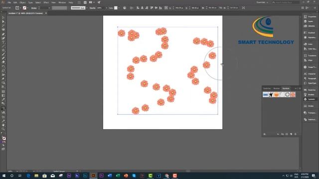Toggle the Fill and Stroke selector
The width and height of the screenshot is (319, 179).
(x=3, y=139)
